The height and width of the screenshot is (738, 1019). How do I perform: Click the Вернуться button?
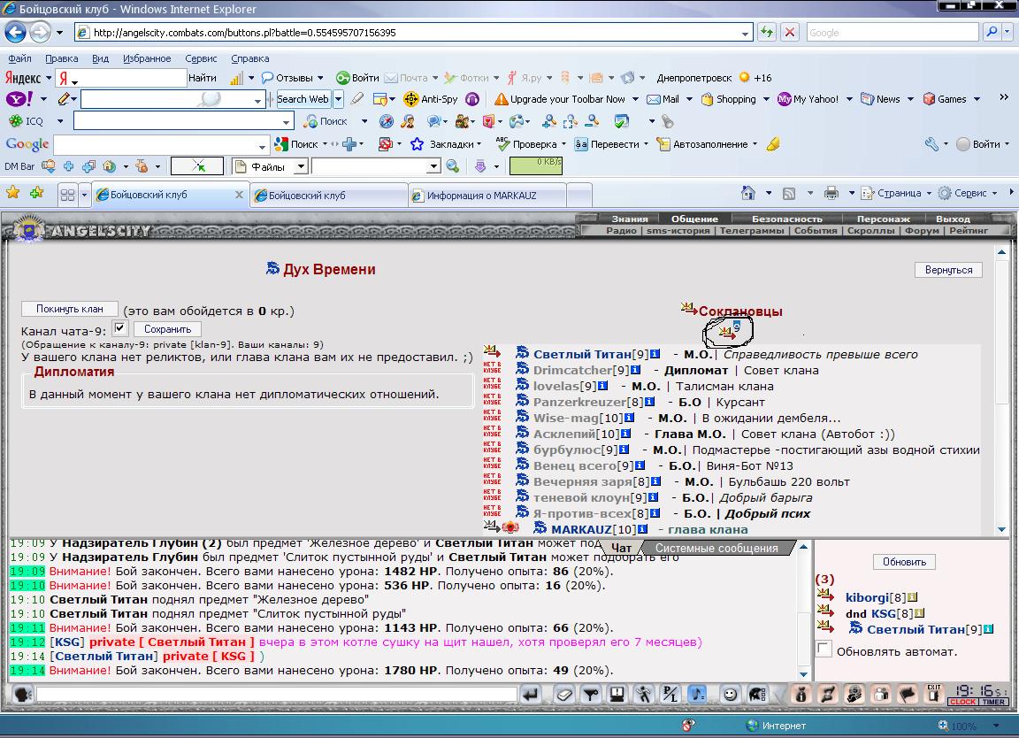click(x=948, y=270)
